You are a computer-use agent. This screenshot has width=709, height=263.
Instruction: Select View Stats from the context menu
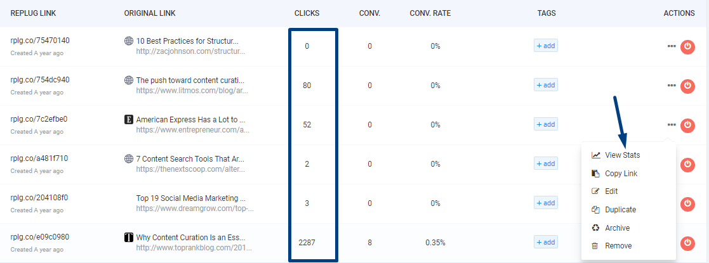point(622,155)
